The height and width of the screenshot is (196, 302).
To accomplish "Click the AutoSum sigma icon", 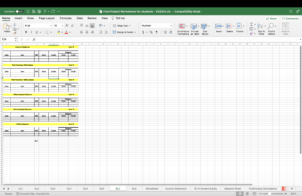I will pos(251,24).
